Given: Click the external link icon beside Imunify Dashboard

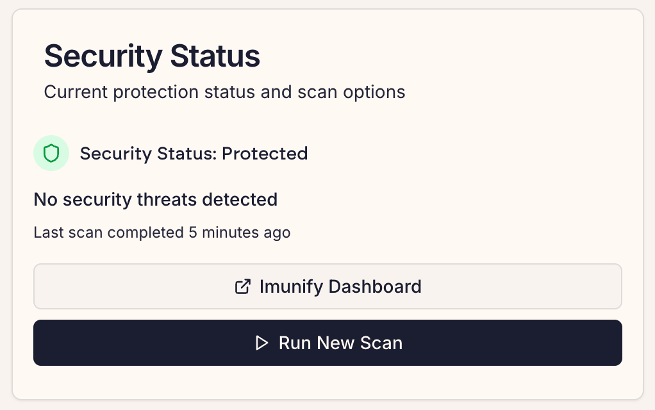Looking at the screenshot, I should [x=243, y=286].
